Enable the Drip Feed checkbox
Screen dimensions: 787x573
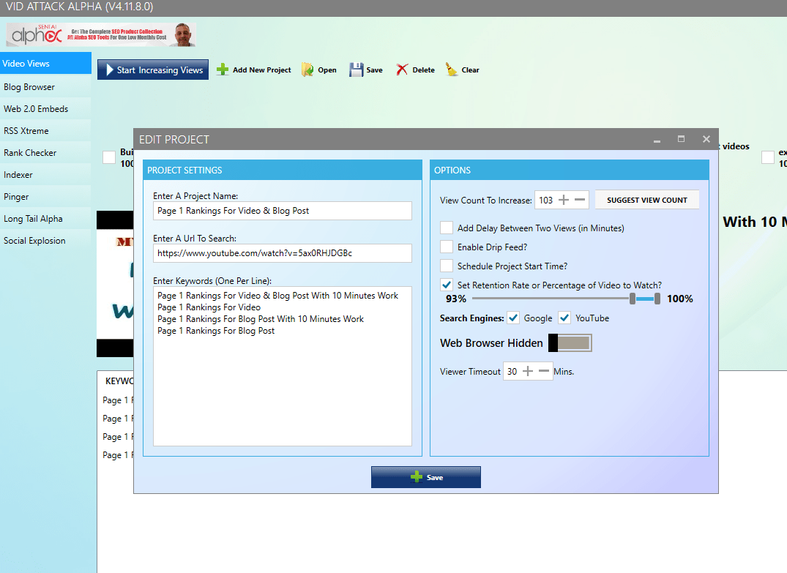click(446, 247)
